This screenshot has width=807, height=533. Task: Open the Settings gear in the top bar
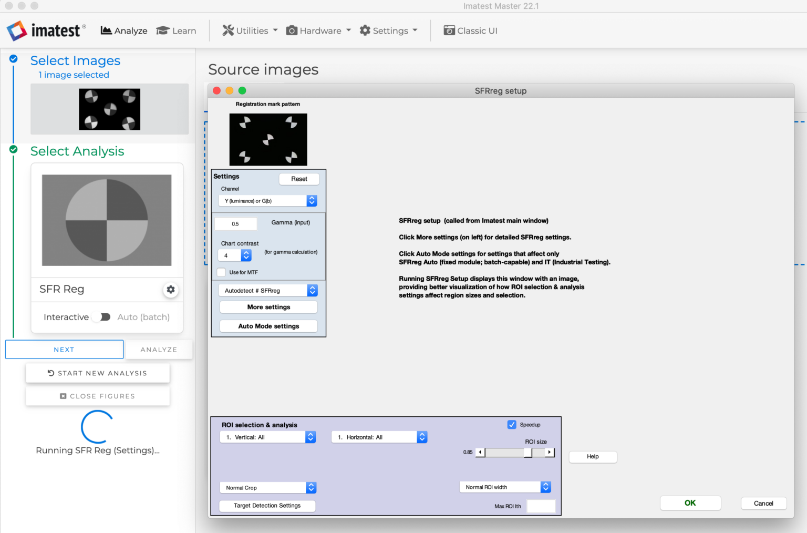coord(365,30)
